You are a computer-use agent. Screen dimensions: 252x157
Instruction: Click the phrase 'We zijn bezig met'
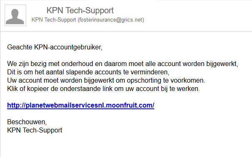coord(33,64)
